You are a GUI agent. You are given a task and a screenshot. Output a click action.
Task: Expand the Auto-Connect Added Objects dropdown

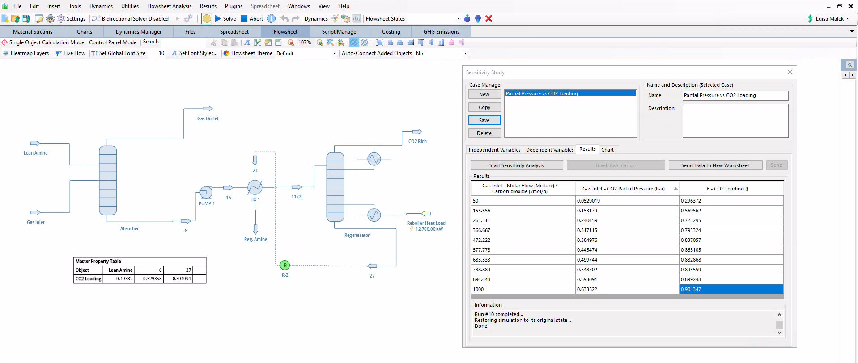coord(442,54)
